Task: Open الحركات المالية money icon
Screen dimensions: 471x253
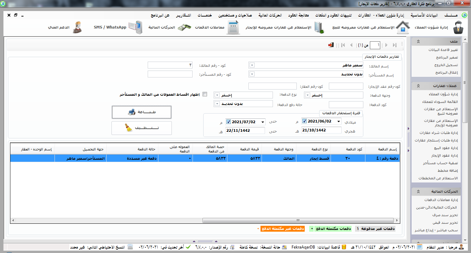Action: pos(185,28)
